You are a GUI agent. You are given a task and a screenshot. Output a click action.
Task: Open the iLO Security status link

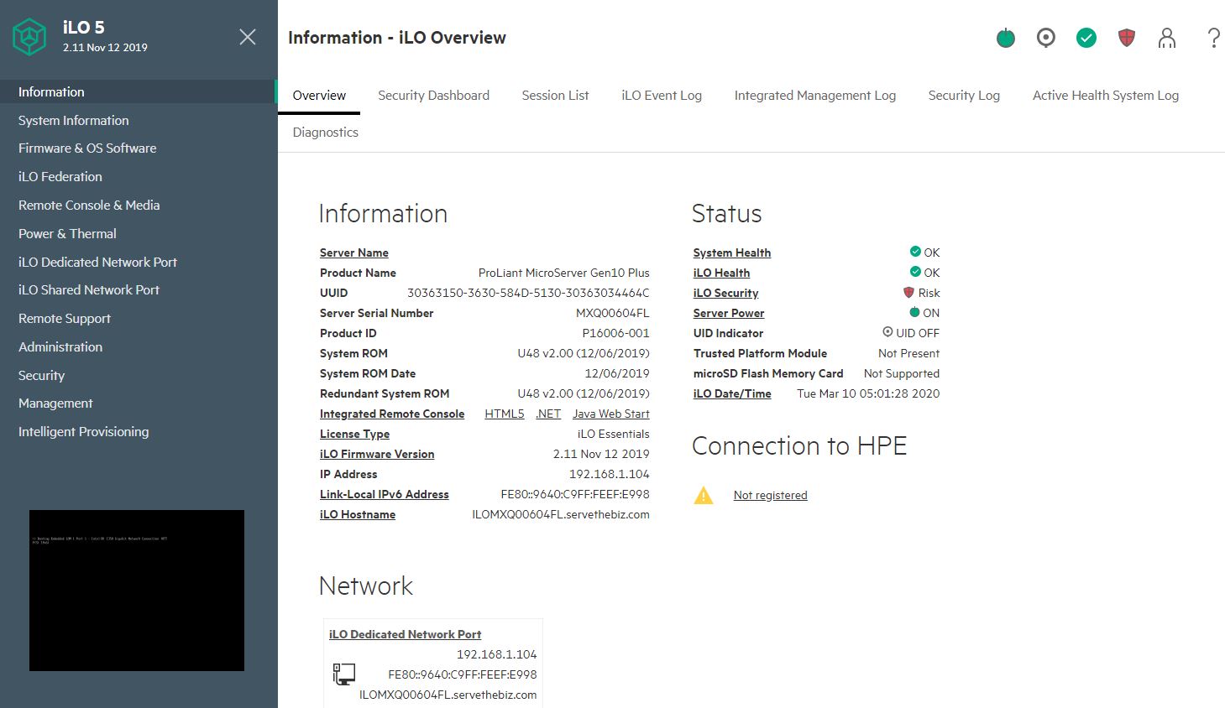pos(725,293)
